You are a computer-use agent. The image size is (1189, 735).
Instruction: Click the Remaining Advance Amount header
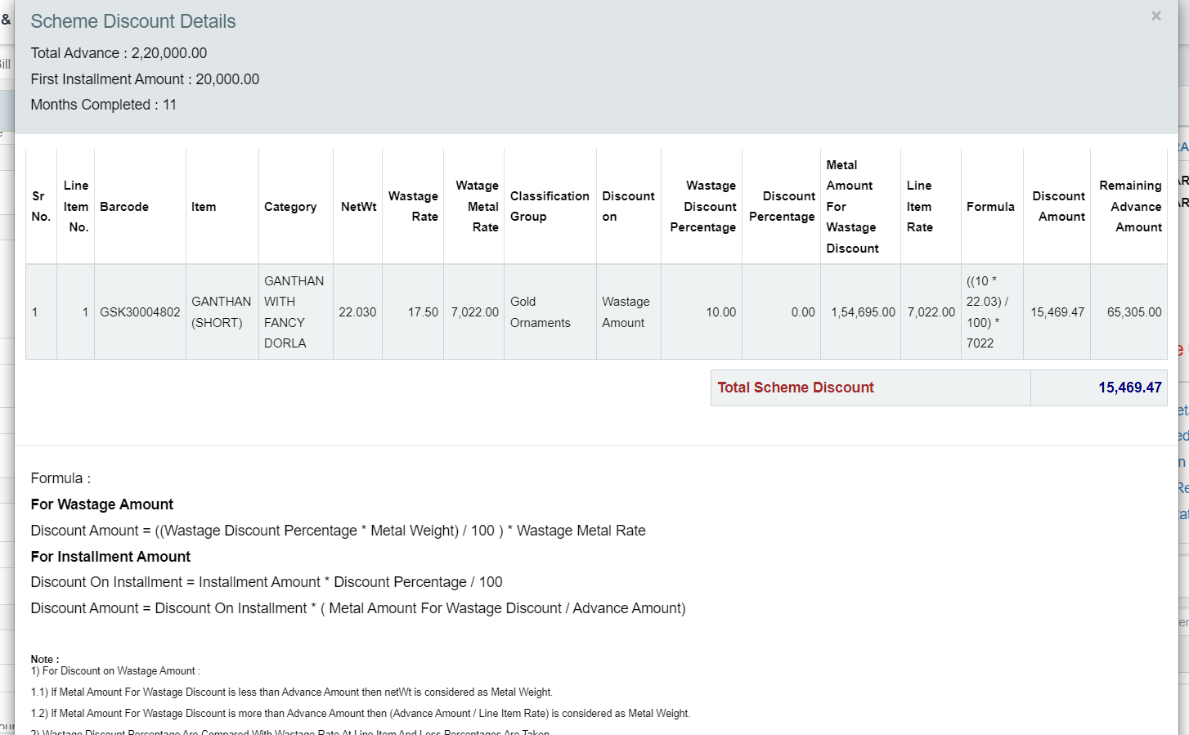click(1130, 207)
